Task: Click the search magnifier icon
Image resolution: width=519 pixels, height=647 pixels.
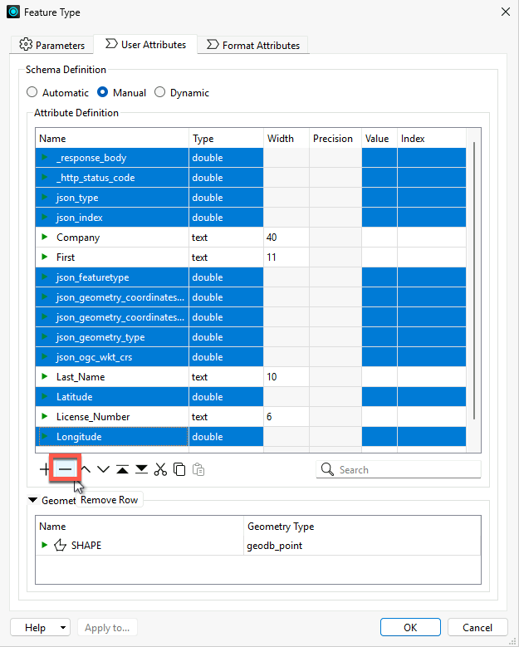Action: [327, 469]
